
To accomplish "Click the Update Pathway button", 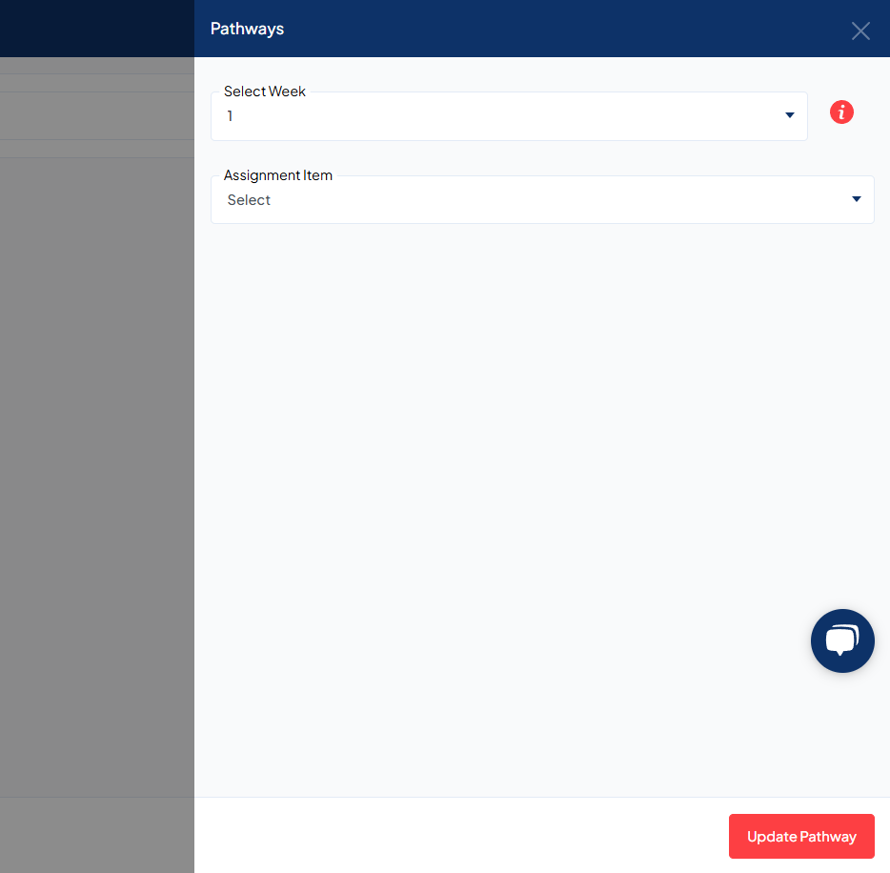I will tap(800, 836).
